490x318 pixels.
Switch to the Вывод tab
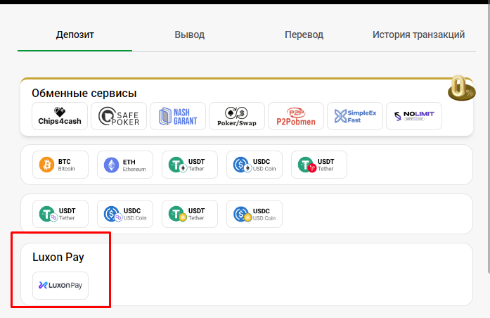pos(189,34)
